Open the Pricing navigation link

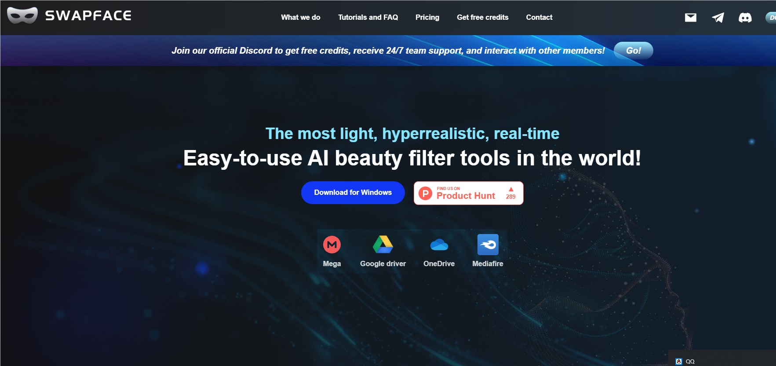click(x=427, y=18)
